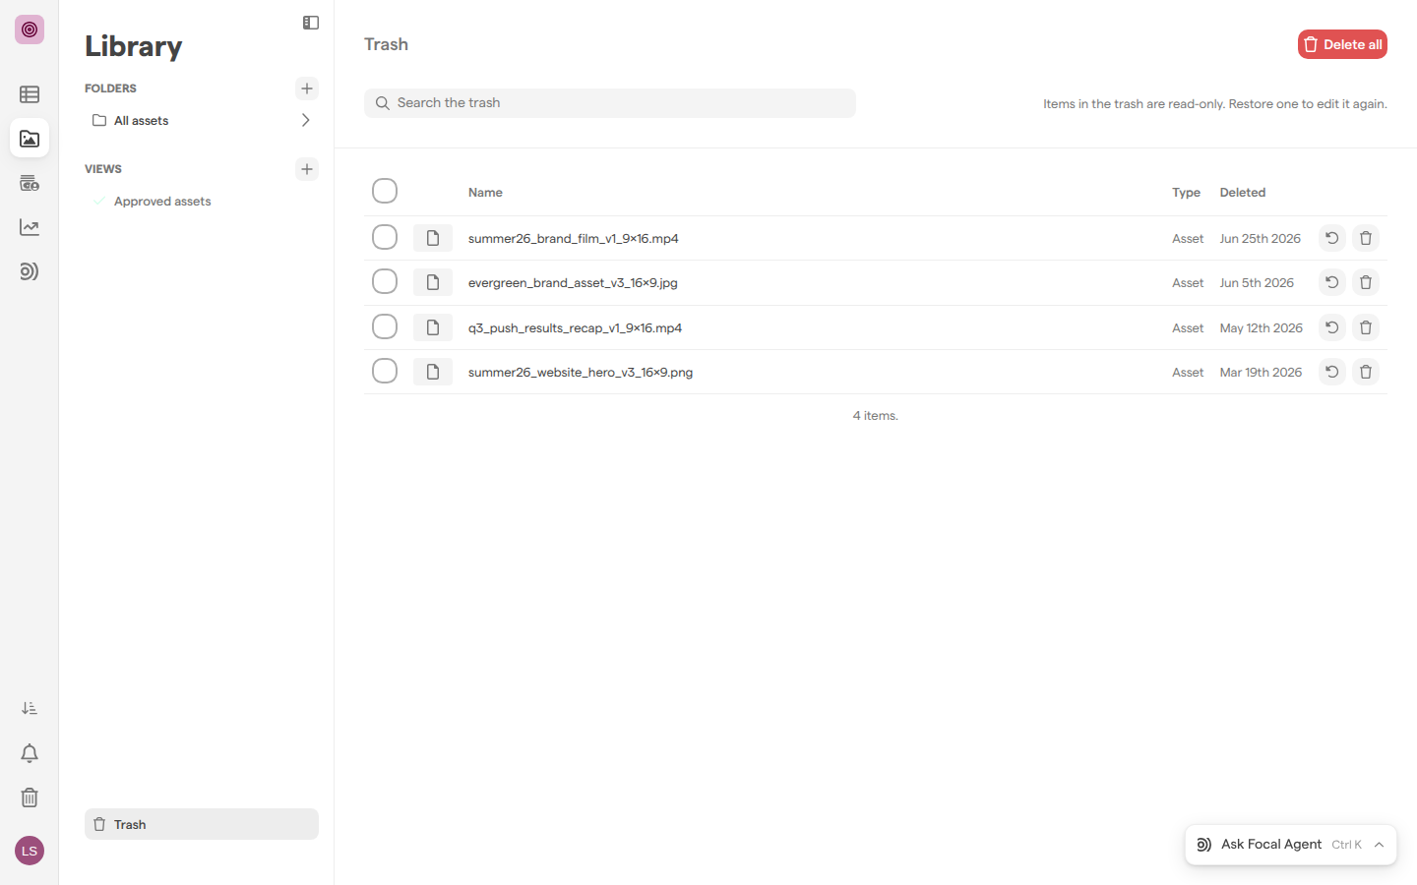Open the table view icon in left rail
Screen dimensions: 1417x885
point(30,94)
